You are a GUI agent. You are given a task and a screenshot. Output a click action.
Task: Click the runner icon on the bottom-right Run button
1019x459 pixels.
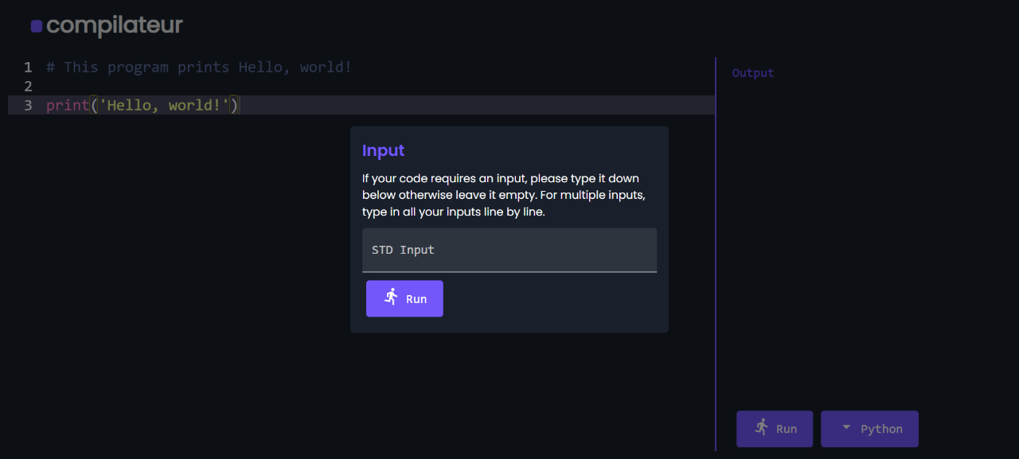click(761, 428)
